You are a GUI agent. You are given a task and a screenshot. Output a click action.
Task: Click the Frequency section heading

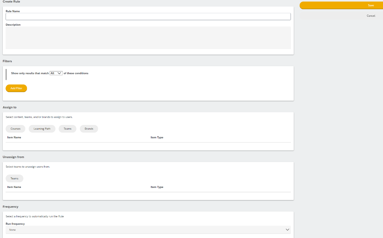click(x=10, y=207)
